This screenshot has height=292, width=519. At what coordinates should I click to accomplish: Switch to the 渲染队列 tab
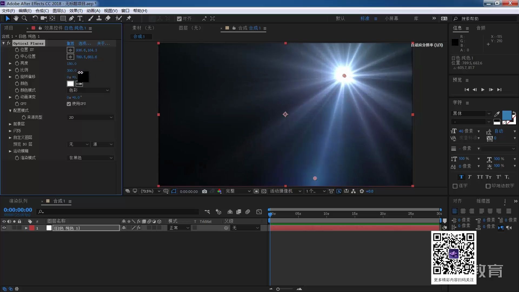18,201
